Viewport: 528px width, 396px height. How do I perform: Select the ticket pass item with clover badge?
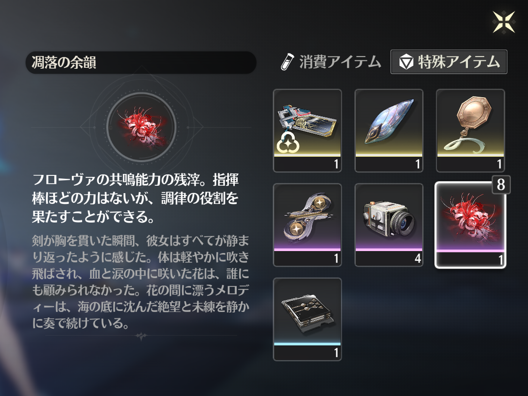coord(308,131)
